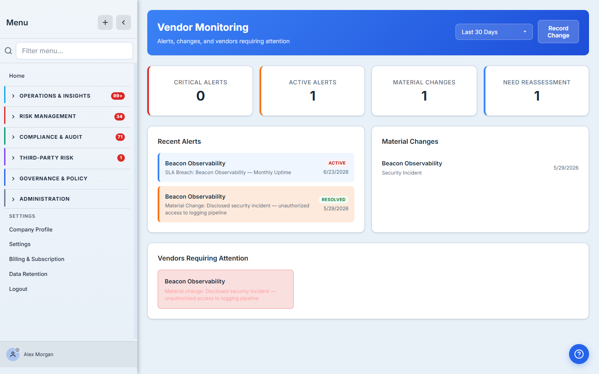Click the 1 badge on Third-Party Risk
This screenshot has height=374, width=599.
(121, 158)
